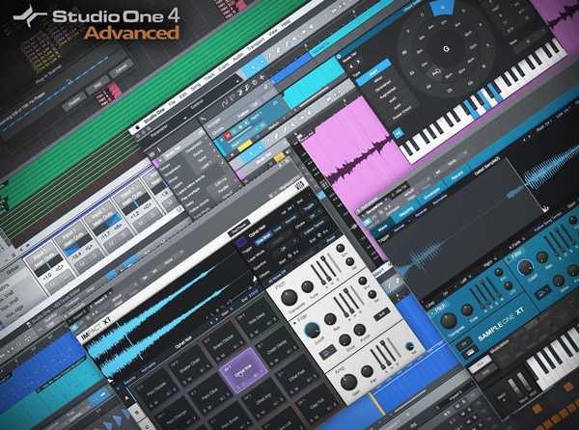Click the G root note at chord wheel center
This screenshot has height=430, width=579.
[x=446, y=48]
